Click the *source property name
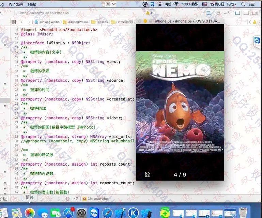 click(115, 80)
